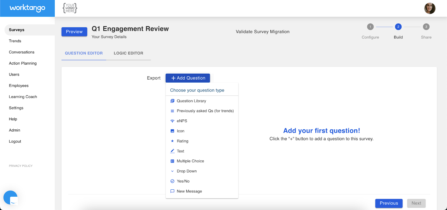Viewport: 447px width, 210px height.
Task: Click the speech bubble beside New Message
Action: click(172, 191)
